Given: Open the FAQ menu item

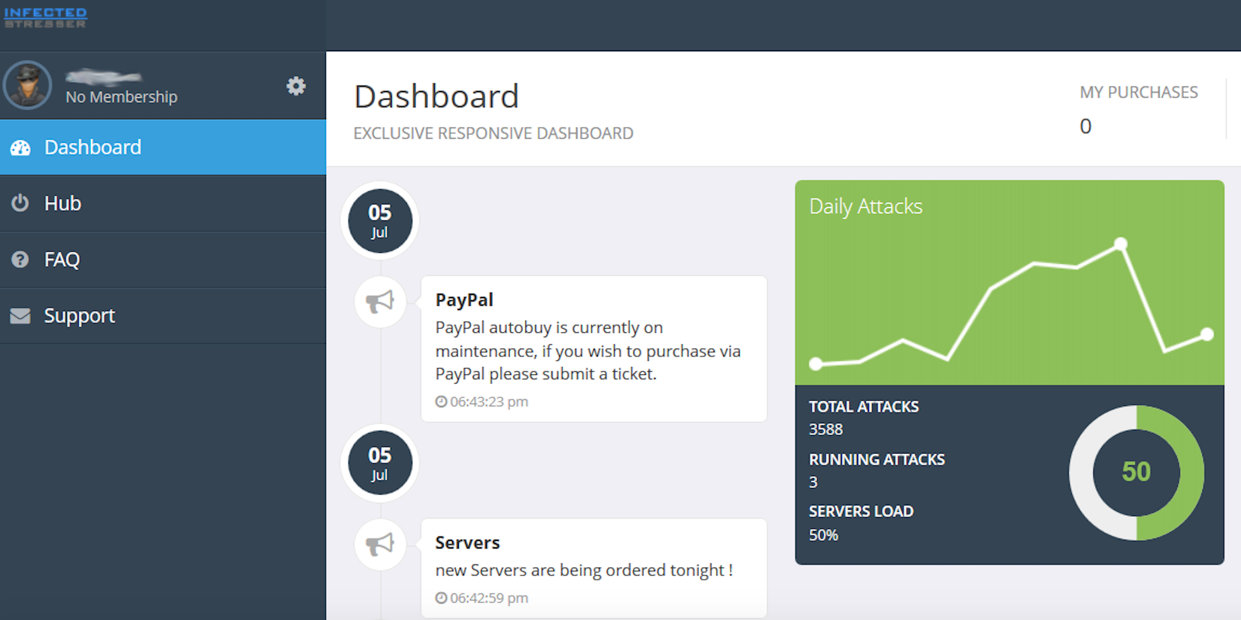Looking at the screenshot, I should click(x=62, y=259).
